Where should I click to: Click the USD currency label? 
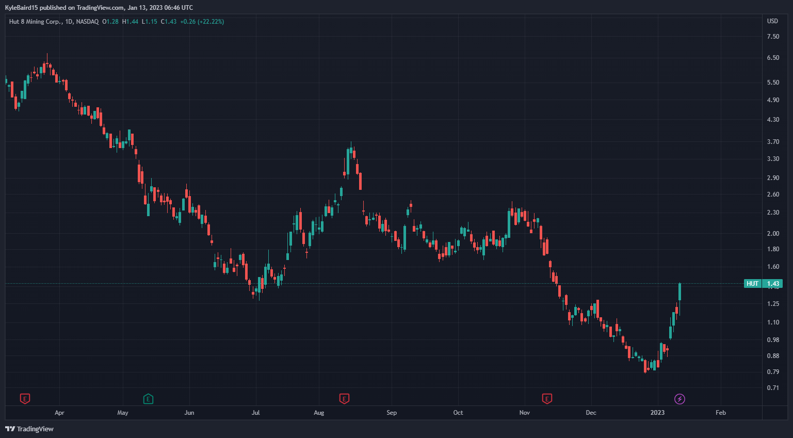772,21
